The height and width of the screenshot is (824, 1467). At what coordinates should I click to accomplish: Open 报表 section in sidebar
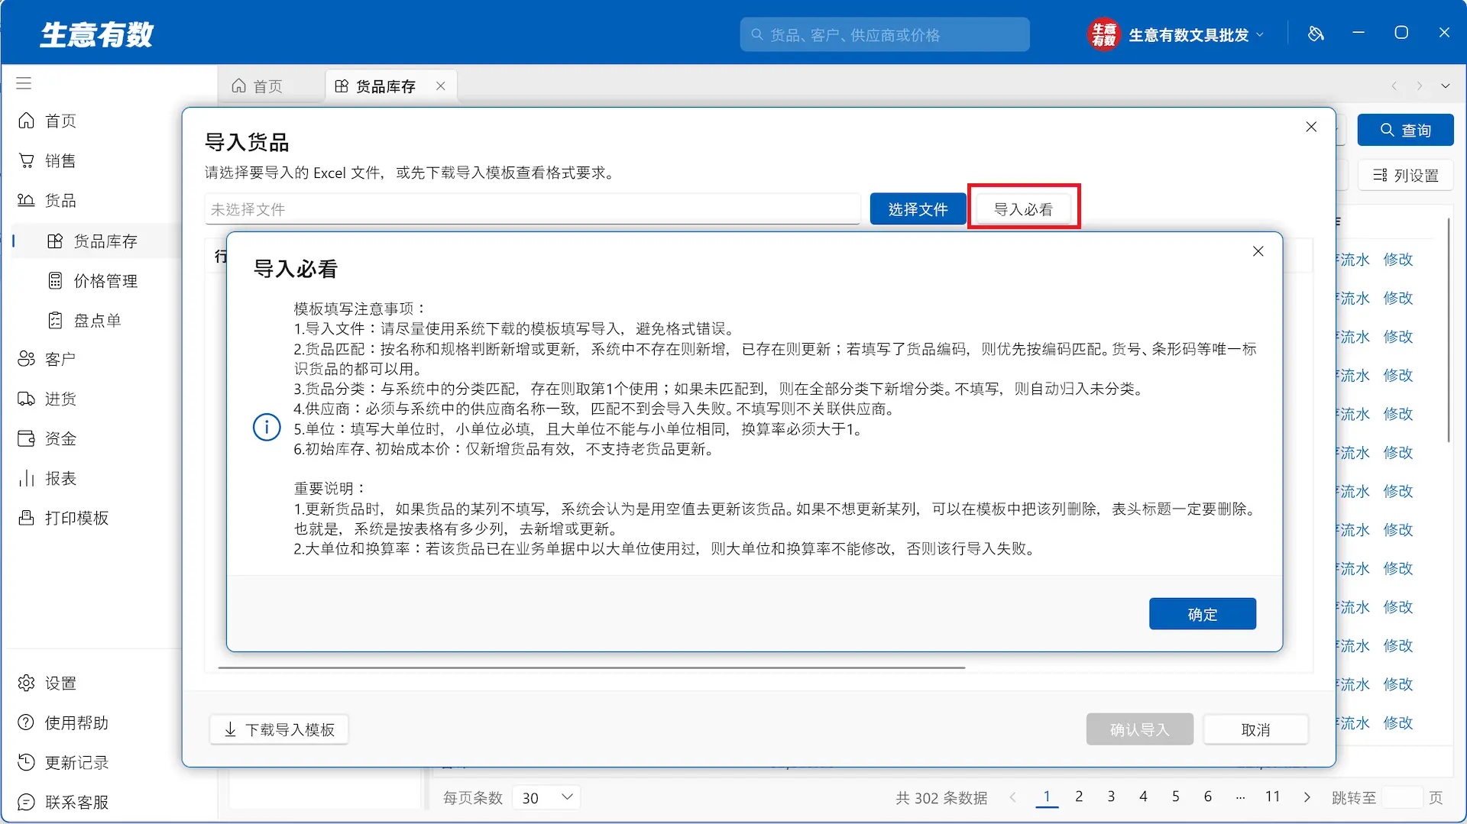coord(47,478)
